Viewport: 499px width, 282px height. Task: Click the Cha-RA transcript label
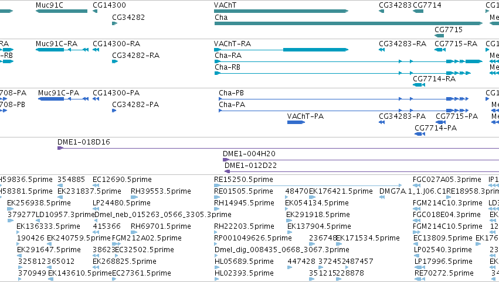point(228,55)
